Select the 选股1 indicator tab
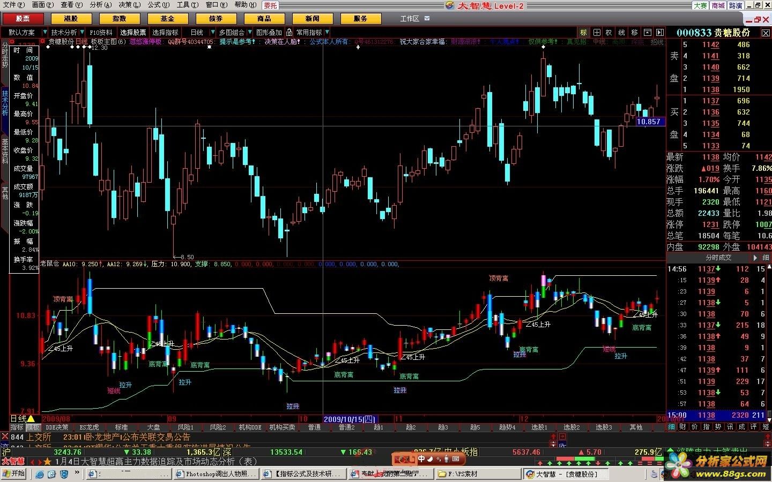The height and width of the screenshot is (482, 772). 539,427
